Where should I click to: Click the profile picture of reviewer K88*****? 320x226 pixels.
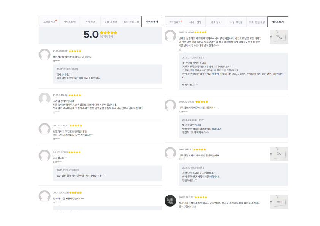(x=44, y=155)
